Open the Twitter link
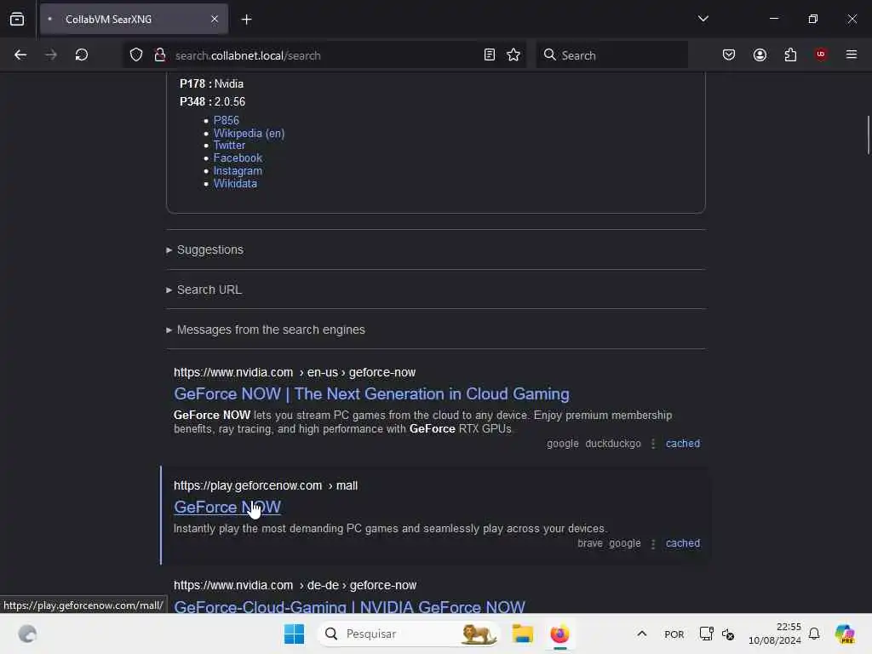Viewport: 872px width, 654px height. 229,145
